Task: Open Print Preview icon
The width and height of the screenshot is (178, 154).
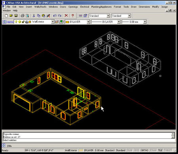Action: tap(27, 16)
